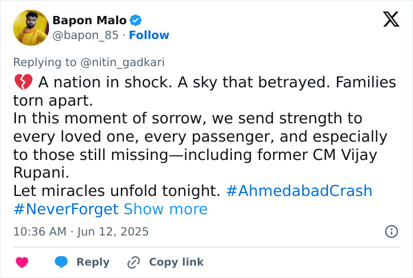
Task: Click the blue verified badge
Action: [x=136, y=20]
